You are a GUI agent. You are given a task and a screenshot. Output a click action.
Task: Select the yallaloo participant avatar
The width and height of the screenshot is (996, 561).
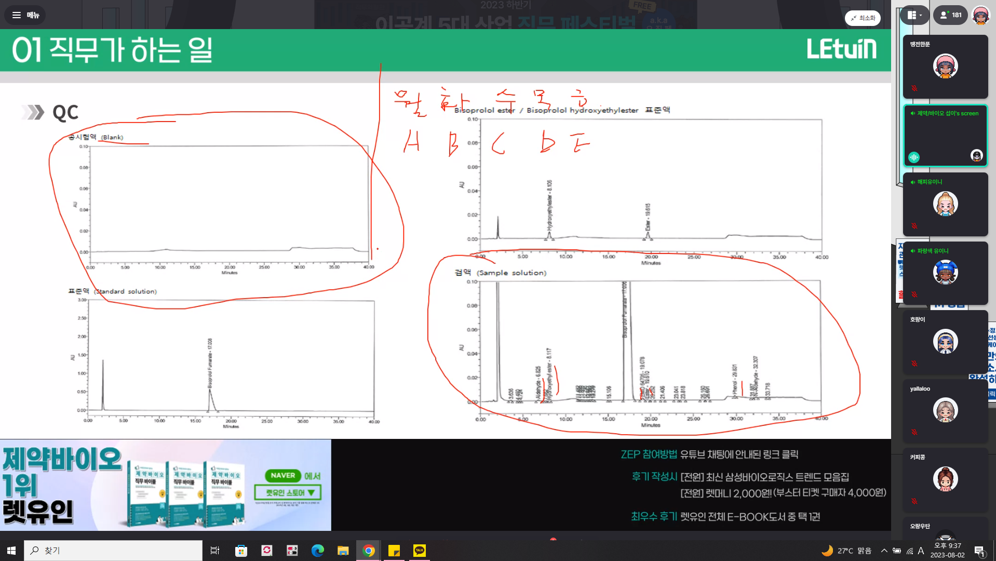click(x=945, y=410)
